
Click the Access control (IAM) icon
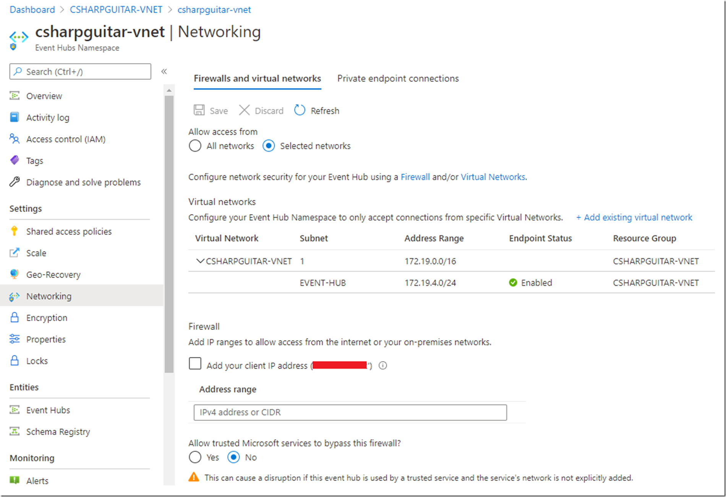(x=15, y=139)
